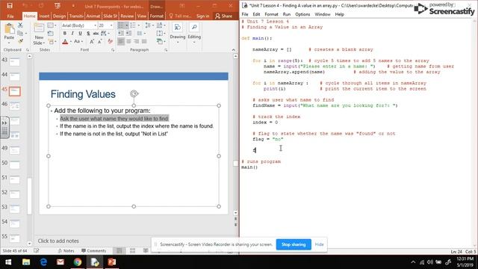Toggle bold formatting in PowerPoint

click(65, 33)
